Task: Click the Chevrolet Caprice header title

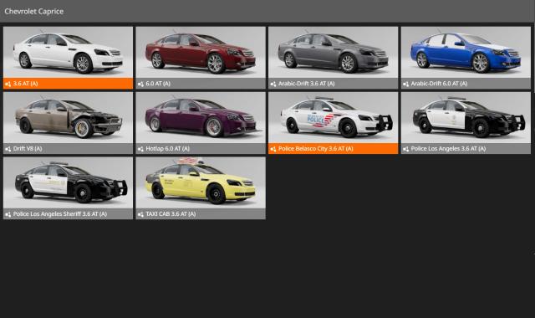Action: 33,11
